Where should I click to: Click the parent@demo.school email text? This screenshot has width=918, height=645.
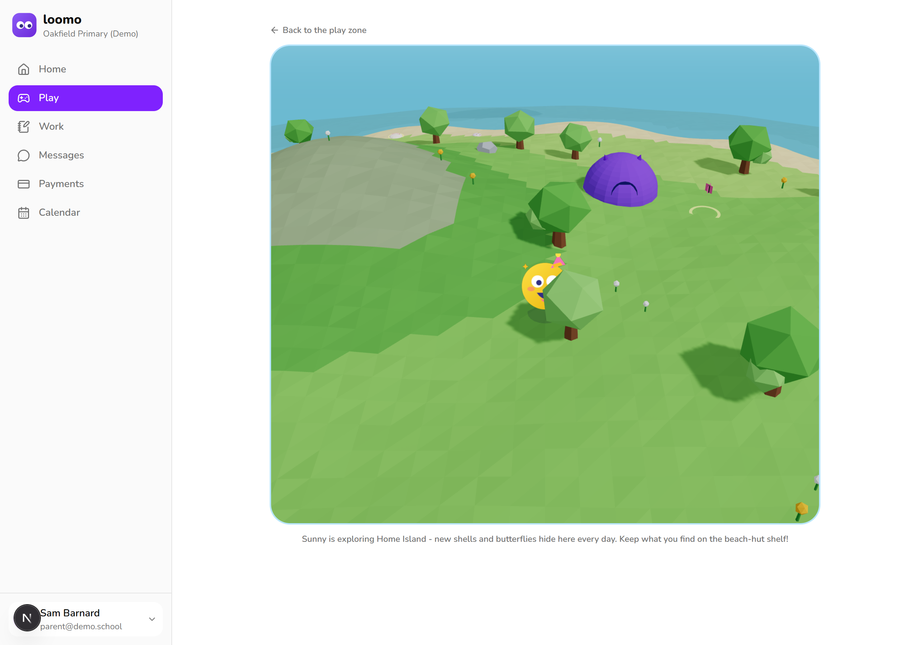pyautogui.click(x=81, y=627)
